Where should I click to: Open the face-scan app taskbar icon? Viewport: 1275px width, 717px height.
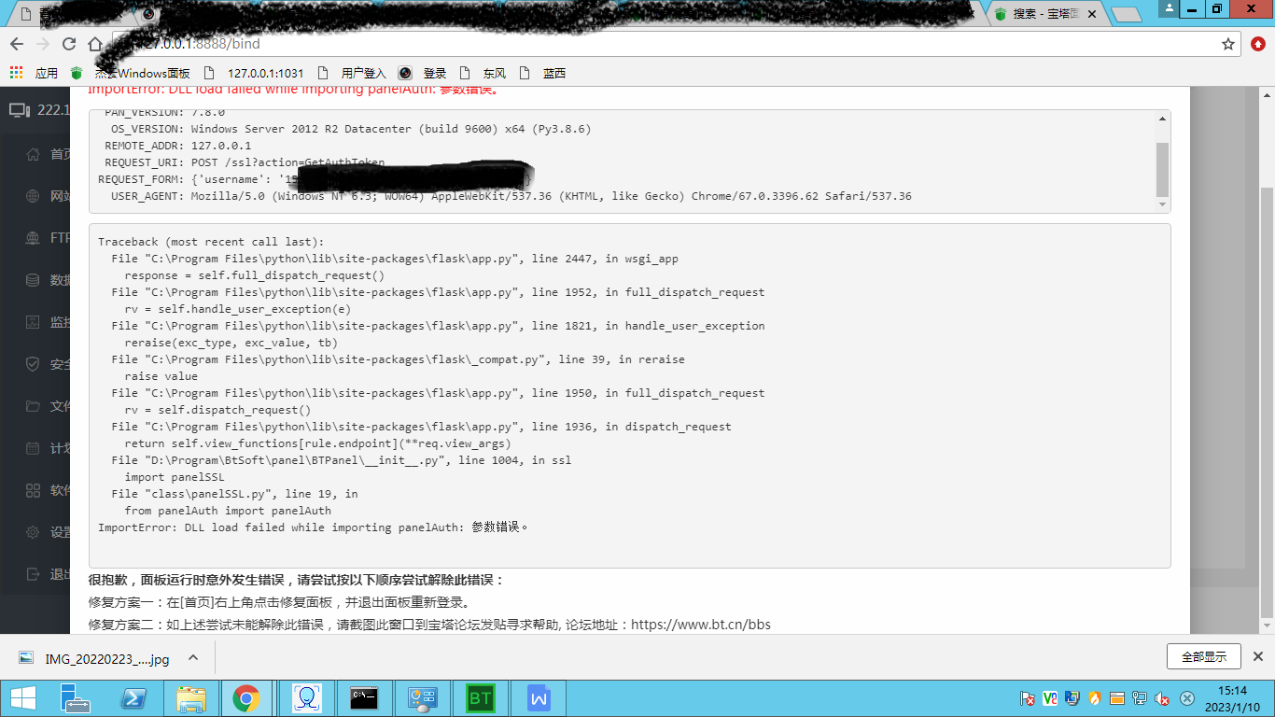click(x=306, y=698)
